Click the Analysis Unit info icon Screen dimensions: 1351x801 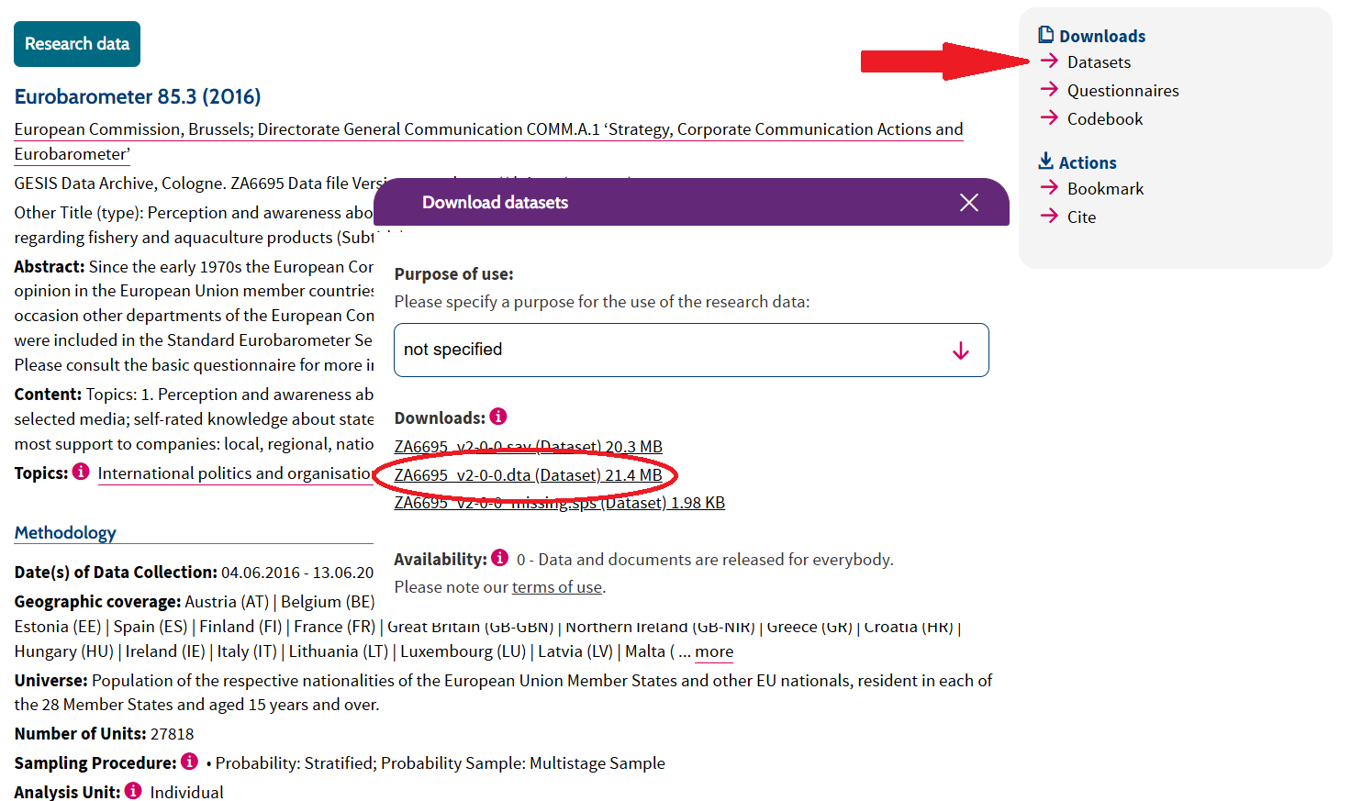133,791
